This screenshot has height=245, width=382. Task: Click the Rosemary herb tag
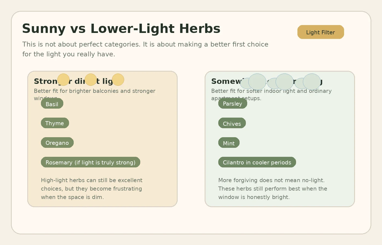[x=90, y=162]
